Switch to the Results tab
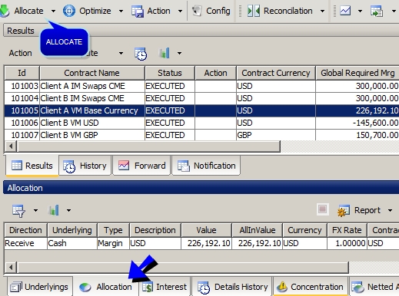399x296 pixels. [x=32, y=166]
